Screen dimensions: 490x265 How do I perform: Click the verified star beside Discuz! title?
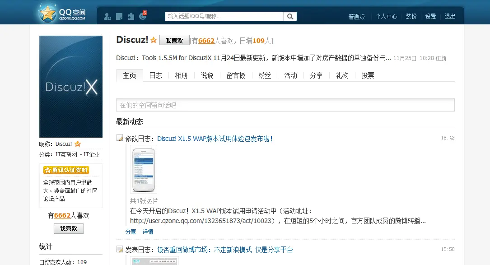click(x=154, y=40)
